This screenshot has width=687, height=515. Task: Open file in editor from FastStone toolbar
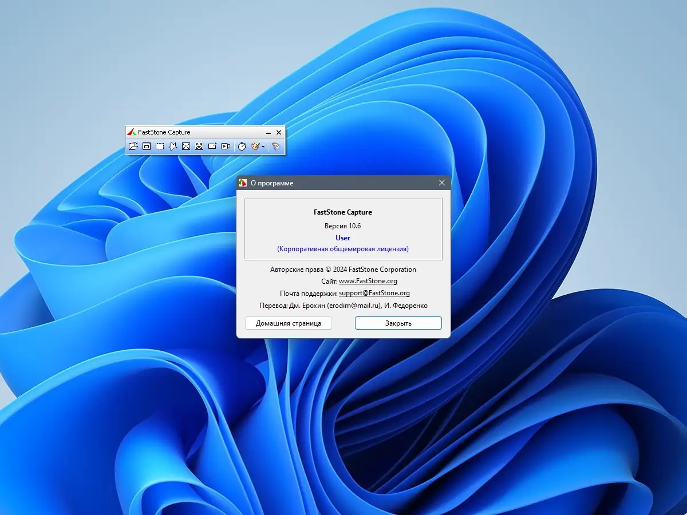click(x=133, y=146)
